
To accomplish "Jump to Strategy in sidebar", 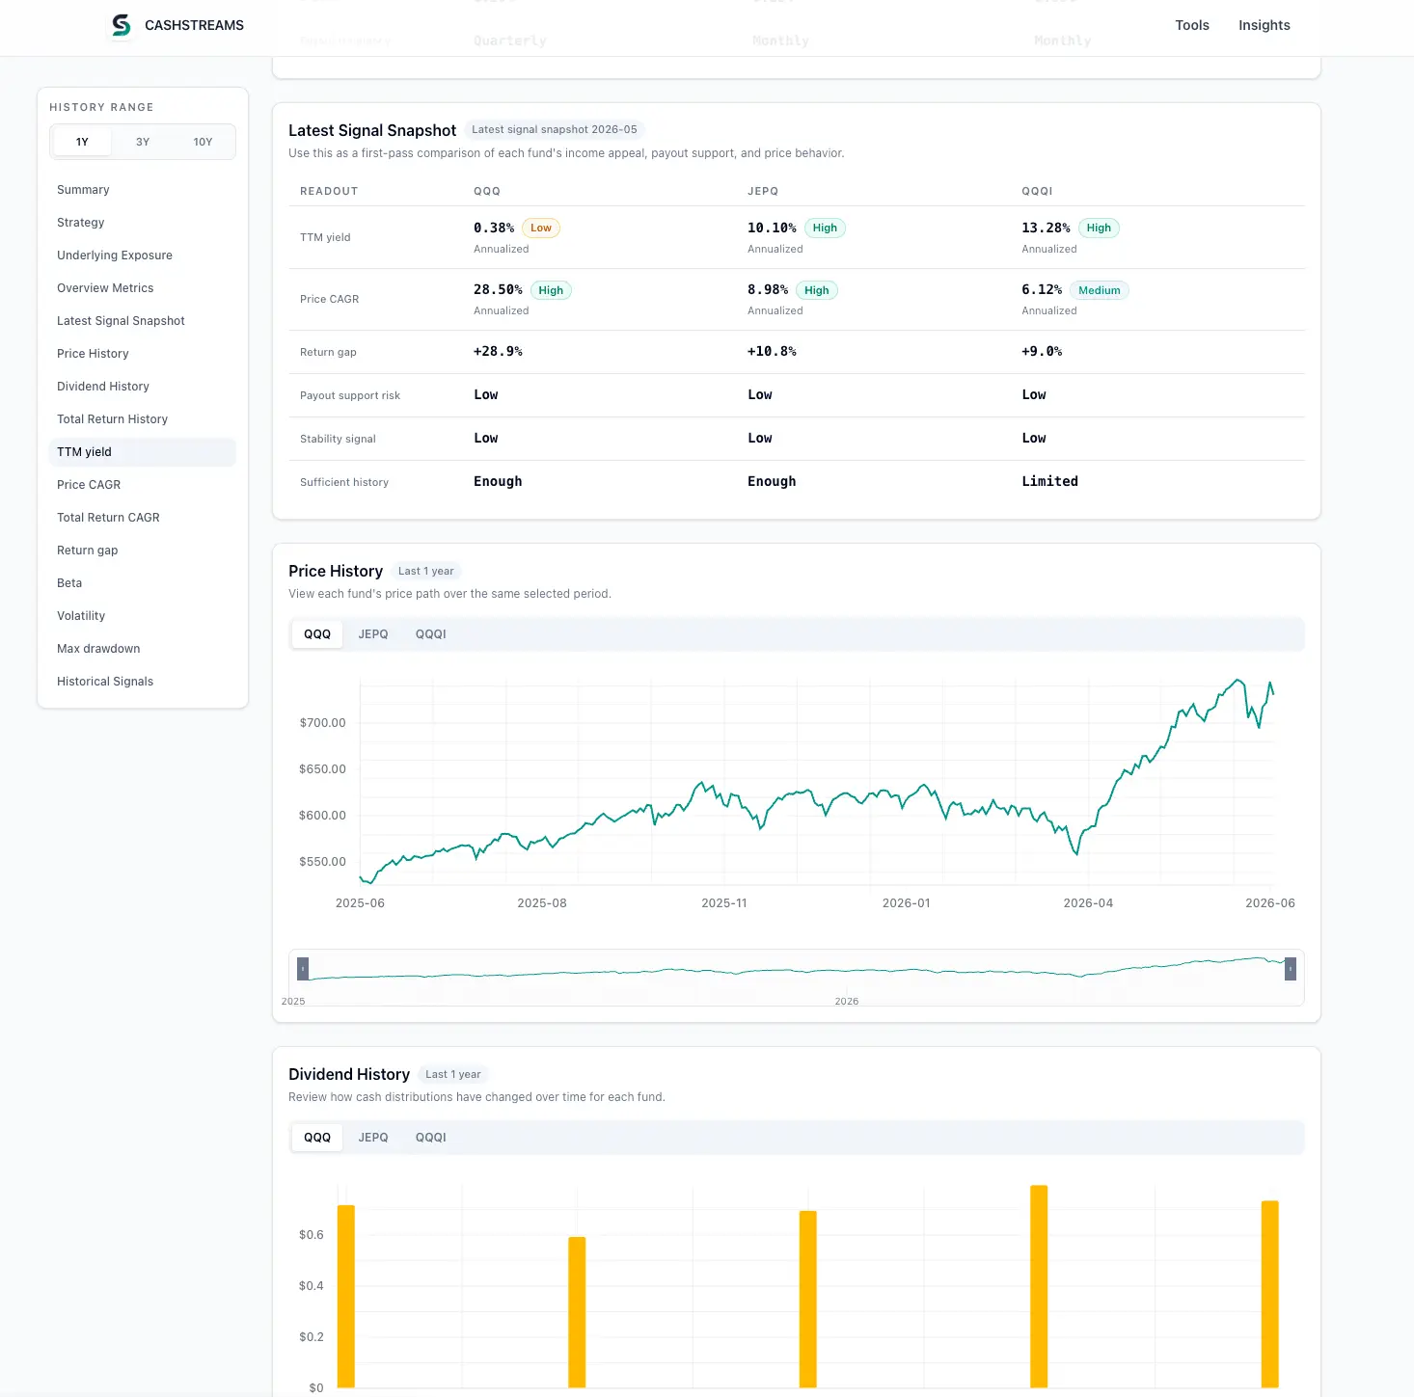I will pos(142,223).
